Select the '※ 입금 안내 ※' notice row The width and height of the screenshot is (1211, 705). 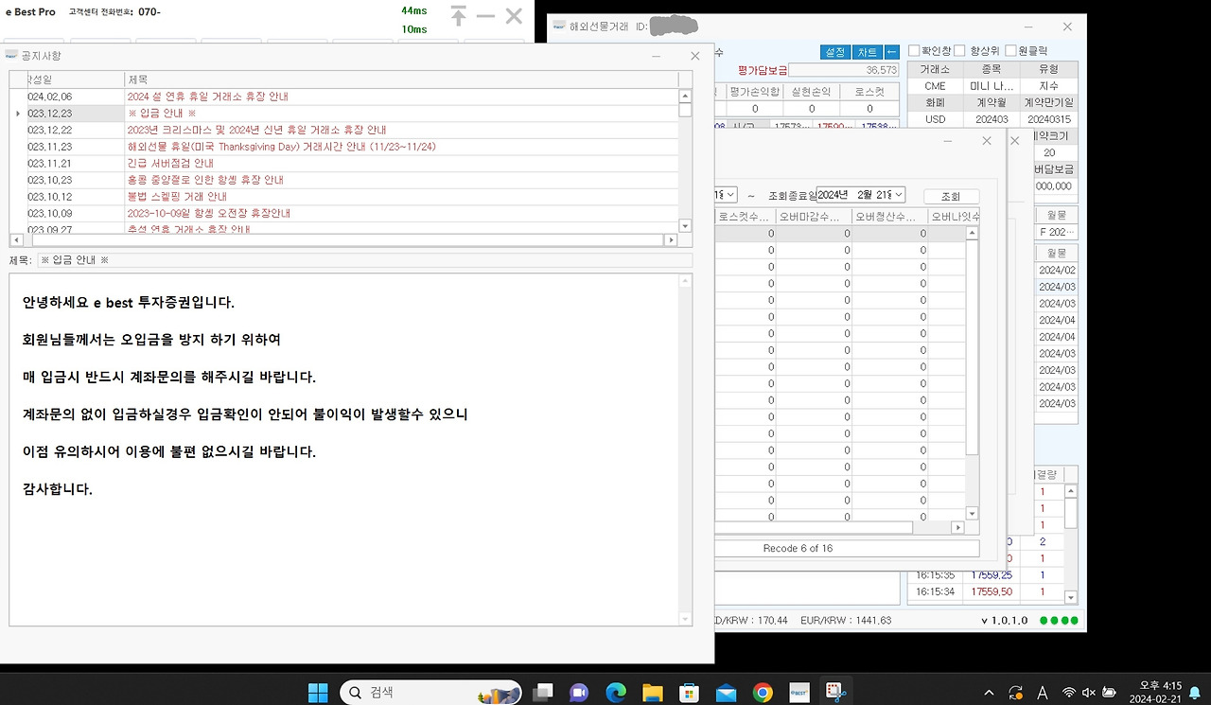pyautogui.click(x=353, y=114)
